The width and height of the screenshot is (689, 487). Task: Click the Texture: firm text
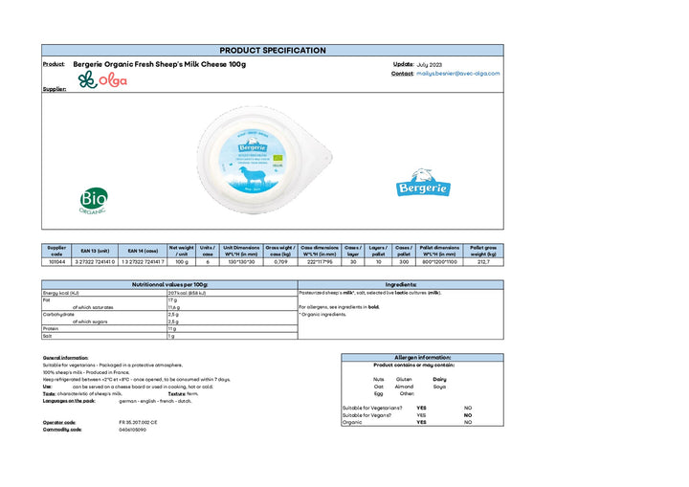click(183, 394)
